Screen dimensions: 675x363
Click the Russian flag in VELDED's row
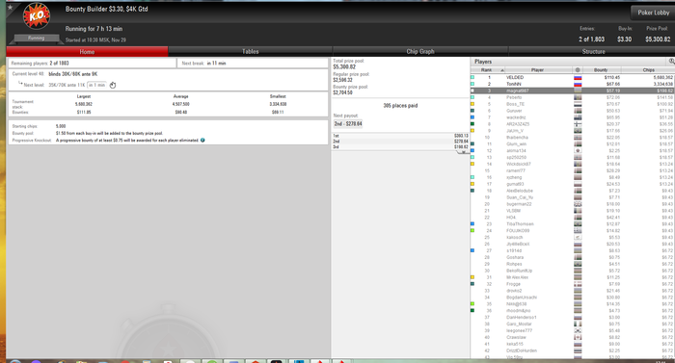point(578,78)
